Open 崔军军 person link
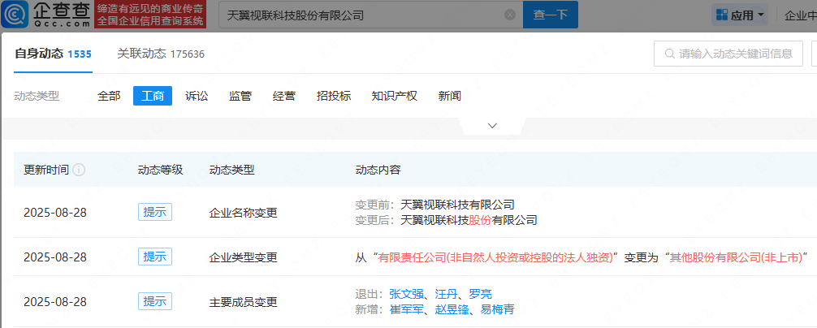 tap(406, 309)
